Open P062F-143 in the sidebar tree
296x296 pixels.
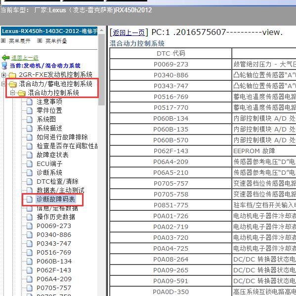click(x=54, y=270)
